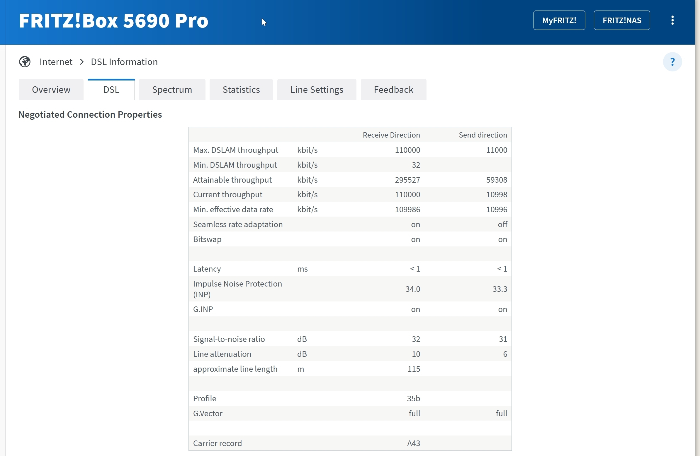Image resolution: width=700 pixels, height=456 pixels.
Task: Switch to the Overview tab
Action: 51,90
